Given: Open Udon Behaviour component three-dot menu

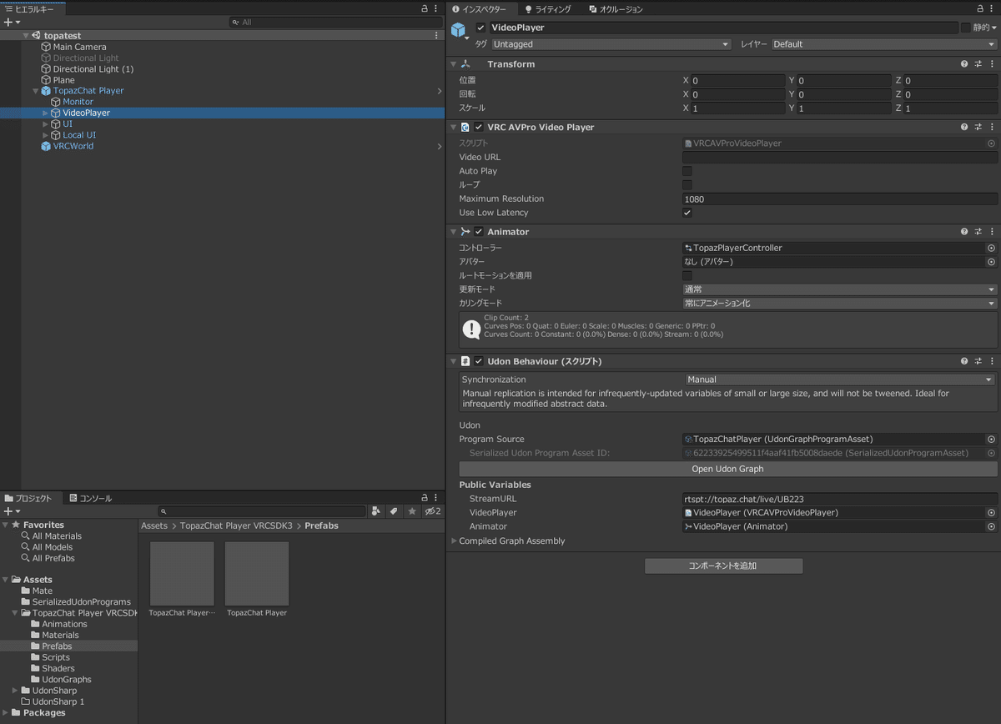Looking at the screenshot, I should pos(991,361).
